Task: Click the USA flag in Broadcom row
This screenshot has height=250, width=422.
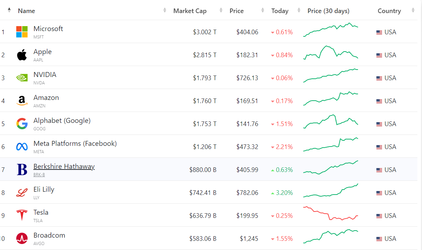Action: pos(379,239)
